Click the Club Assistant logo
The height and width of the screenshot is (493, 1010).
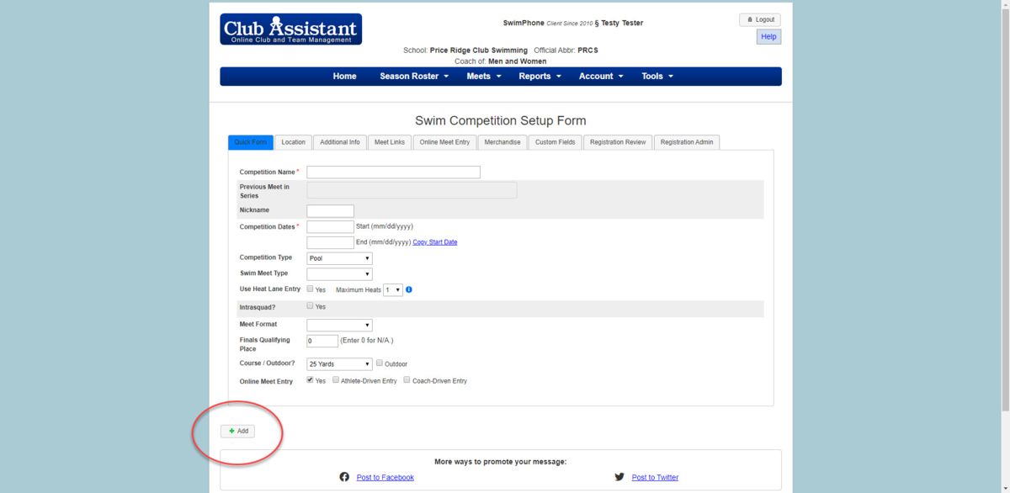(x=291, y=29)
